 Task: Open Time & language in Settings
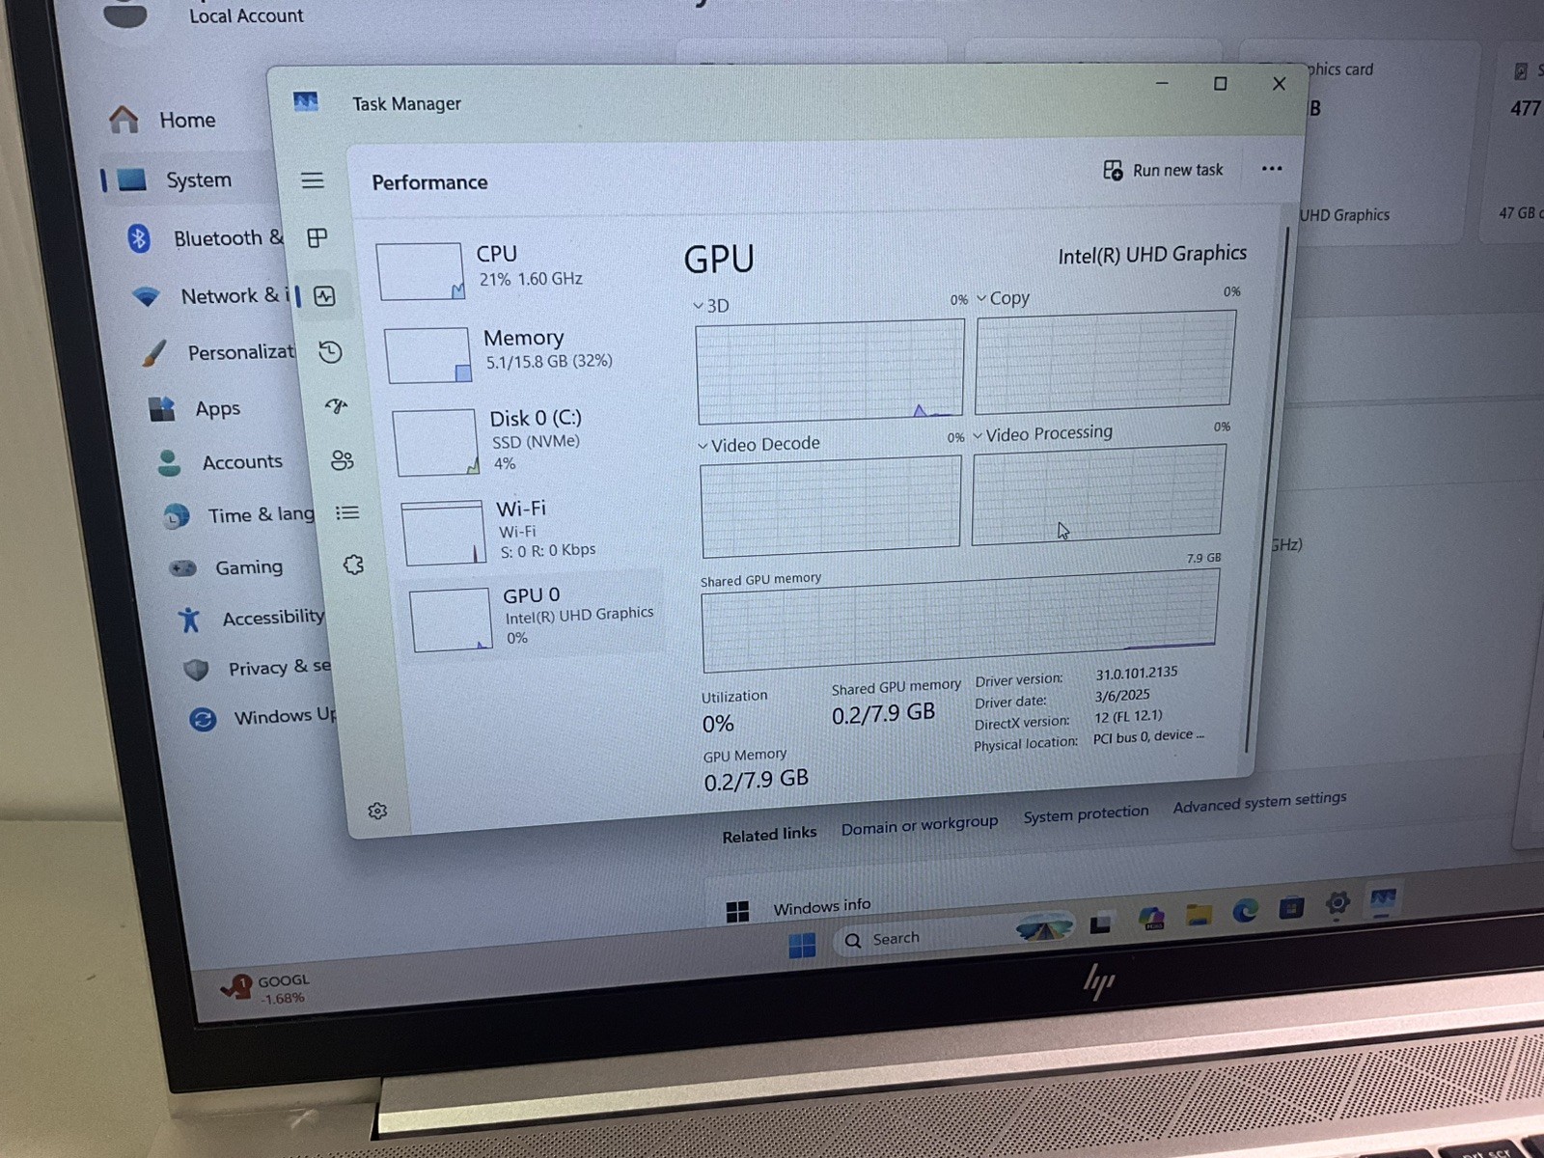click(x=239, y=515)
